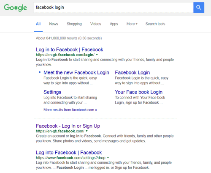Open Log in to Facebook | Facebook result

coord(70,49)
